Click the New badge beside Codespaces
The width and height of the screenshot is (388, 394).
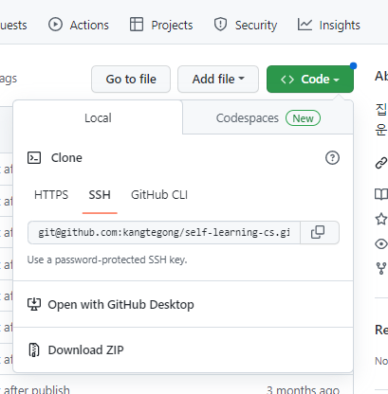point(303,118)
